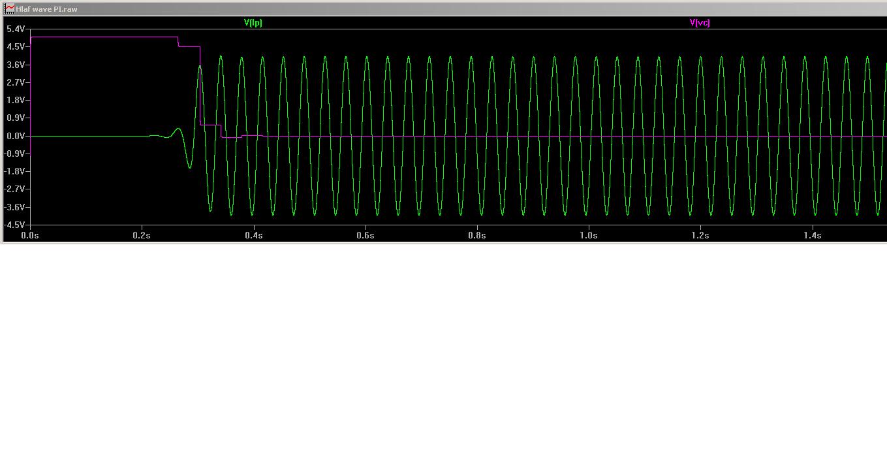Click the 1.2s time axis label
This screenshot has width=887, height=469.
[x=700, y=235]
